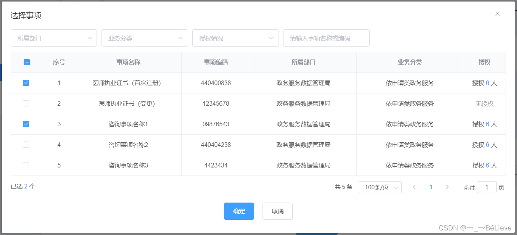Uncheck 医师执业证书（首次注册）row checkbox
The image size is (517, 235).
27,83
